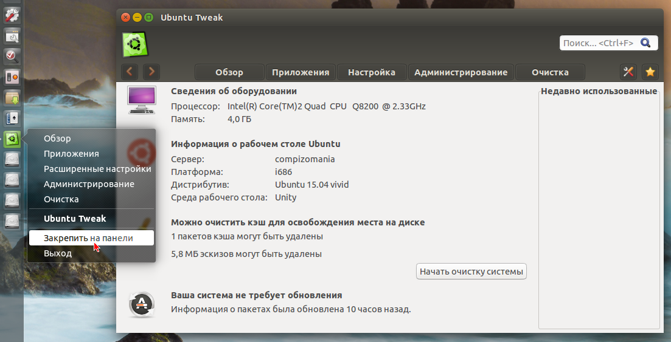Switch to the Приложения tab
The width and height of the screenshot is (671, 342).
tap(301, 72)
